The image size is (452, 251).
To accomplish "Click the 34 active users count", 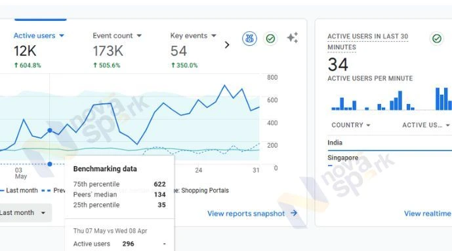I will click(x=338, y=65).
